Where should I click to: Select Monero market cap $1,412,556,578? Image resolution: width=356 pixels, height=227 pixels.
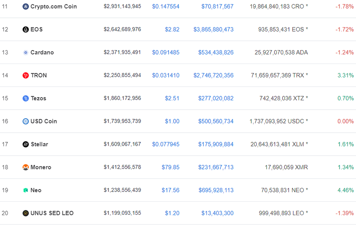click(122, 167)
